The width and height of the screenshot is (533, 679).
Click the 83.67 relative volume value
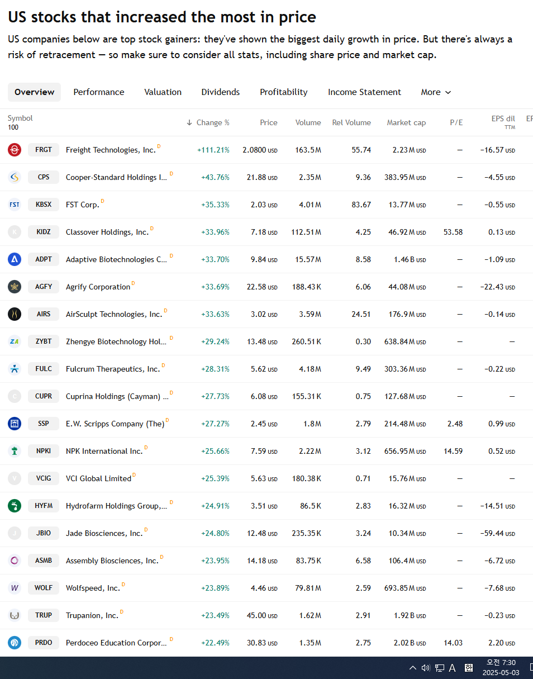pos(361,205)
